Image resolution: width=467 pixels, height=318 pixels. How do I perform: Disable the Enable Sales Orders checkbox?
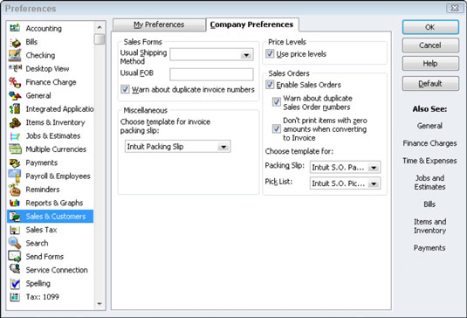(x=270, y=85)
